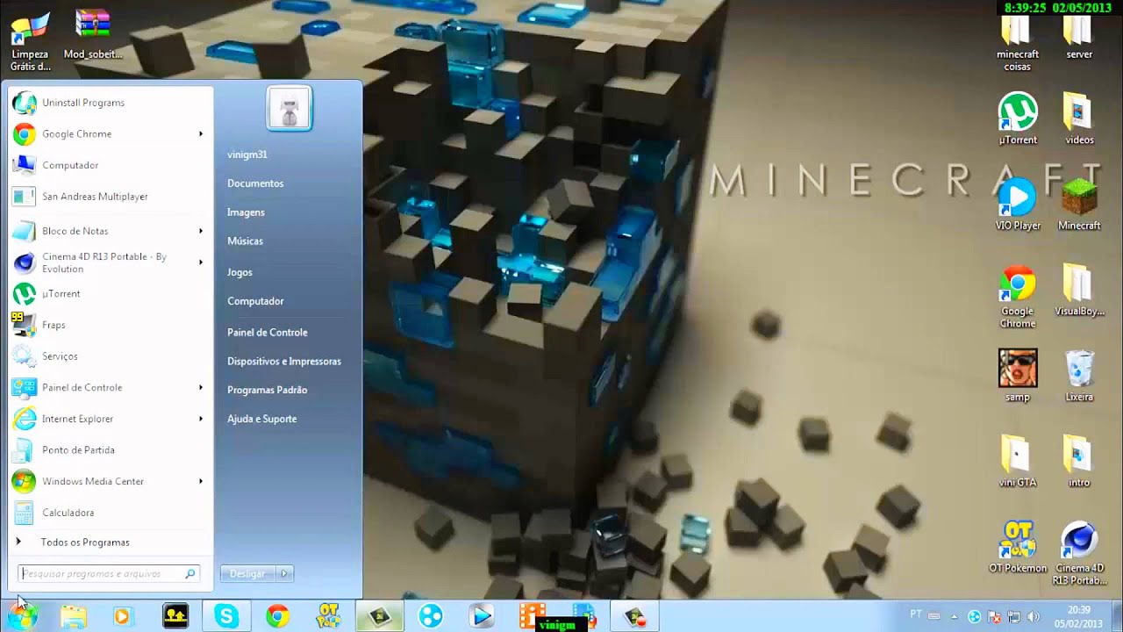Open Jogos from the Start menu right pane
The height and width of the screenshot is (632, 1123).
click(x=240, y=272)
